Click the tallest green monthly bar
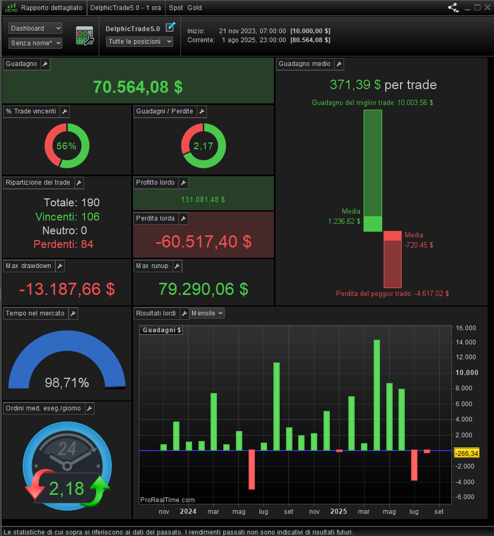 click(x=377, y=395)
